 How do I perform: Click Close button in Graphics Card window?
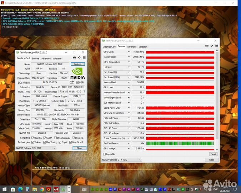pos(79,148)
